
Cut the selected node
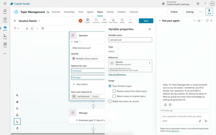click(27, 28)
